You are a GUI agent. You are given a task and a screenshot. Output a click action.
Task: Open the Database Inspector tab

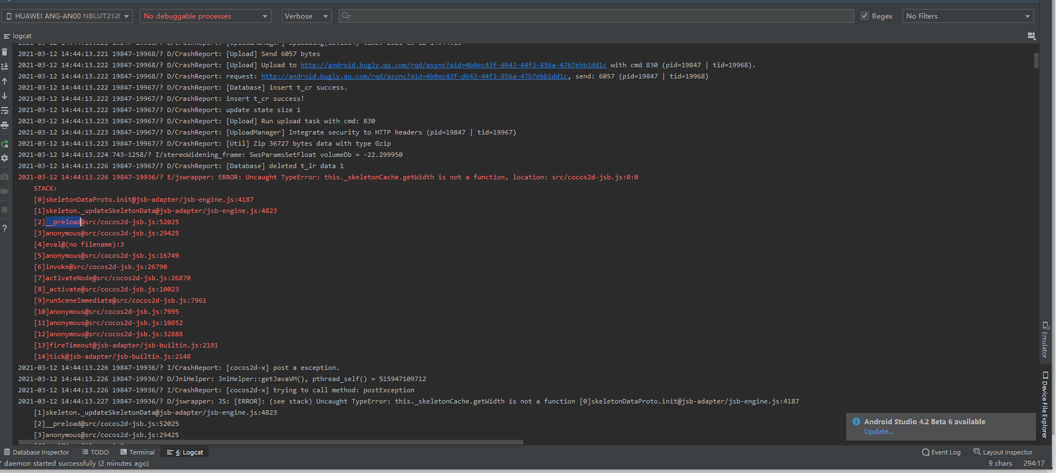tap(36, 452)
